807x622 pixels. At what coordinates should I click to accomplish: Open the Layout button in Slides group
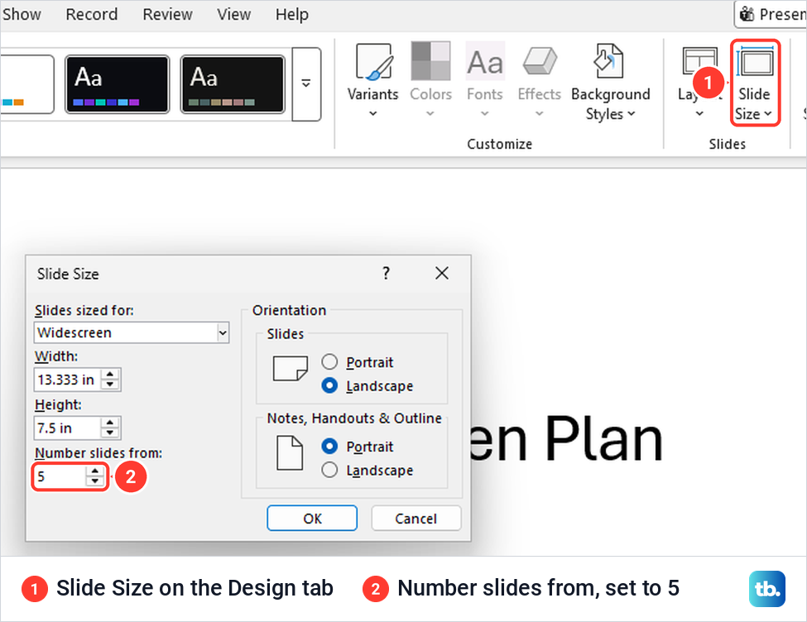point(699,80)
